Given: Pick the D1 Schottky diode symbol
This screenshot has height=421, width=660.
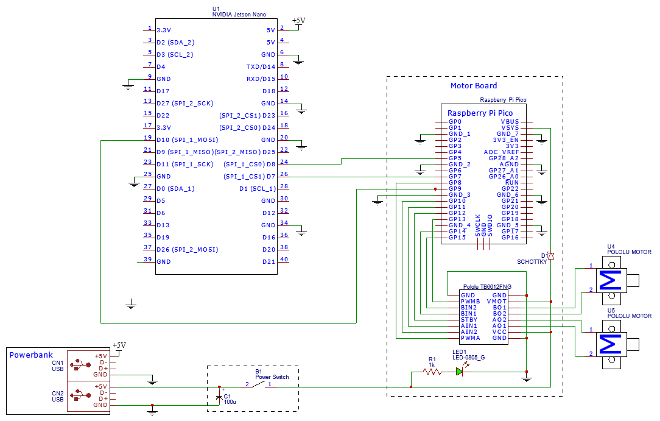Looking at the screenshot, I should (550, 255).
